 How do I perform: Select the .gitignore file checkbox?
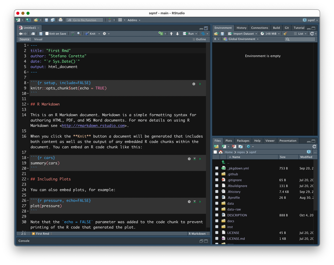click(x=217, y=180)
